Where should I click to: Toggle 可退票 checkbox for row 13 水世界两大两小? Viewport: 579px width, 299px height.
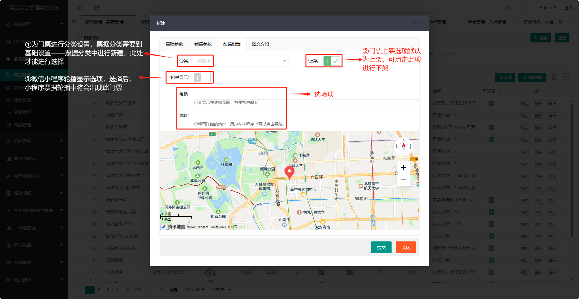(x=491, y=248)
